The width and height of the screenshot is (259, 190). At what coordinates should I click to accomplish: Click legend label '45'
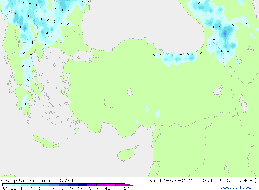point(117,188)
